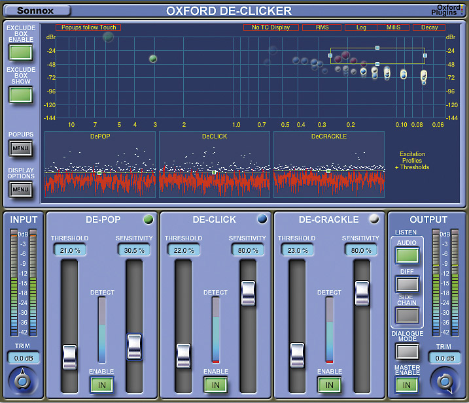Click the De-Crackle sensitivity value 80.0 %
Viewport: 469px width, 403px height.
pos(361,250)
